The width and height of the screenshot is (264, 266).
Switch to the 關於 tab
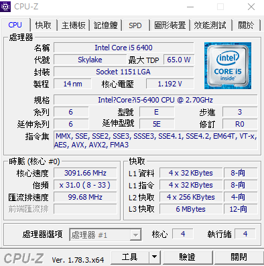click(x=246, y=25)
